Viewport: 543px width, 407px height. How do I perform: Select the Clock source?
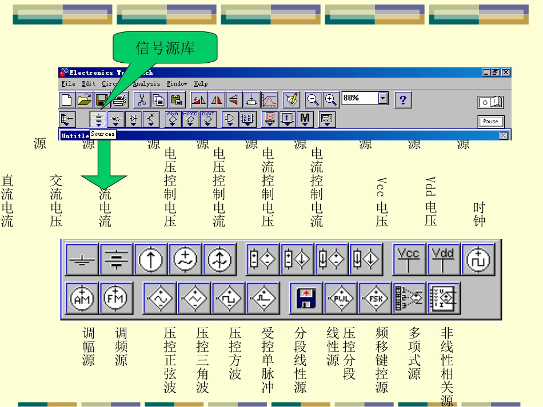[478, 259]
